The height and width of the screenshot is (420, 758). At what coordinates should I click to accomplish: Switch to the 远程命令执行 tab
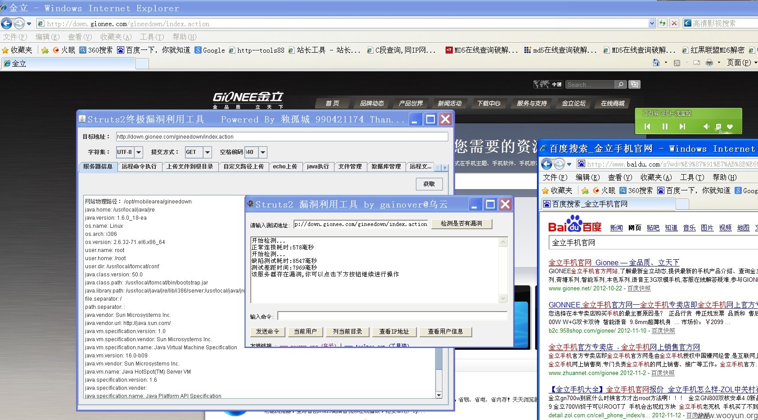pos(139,167)
